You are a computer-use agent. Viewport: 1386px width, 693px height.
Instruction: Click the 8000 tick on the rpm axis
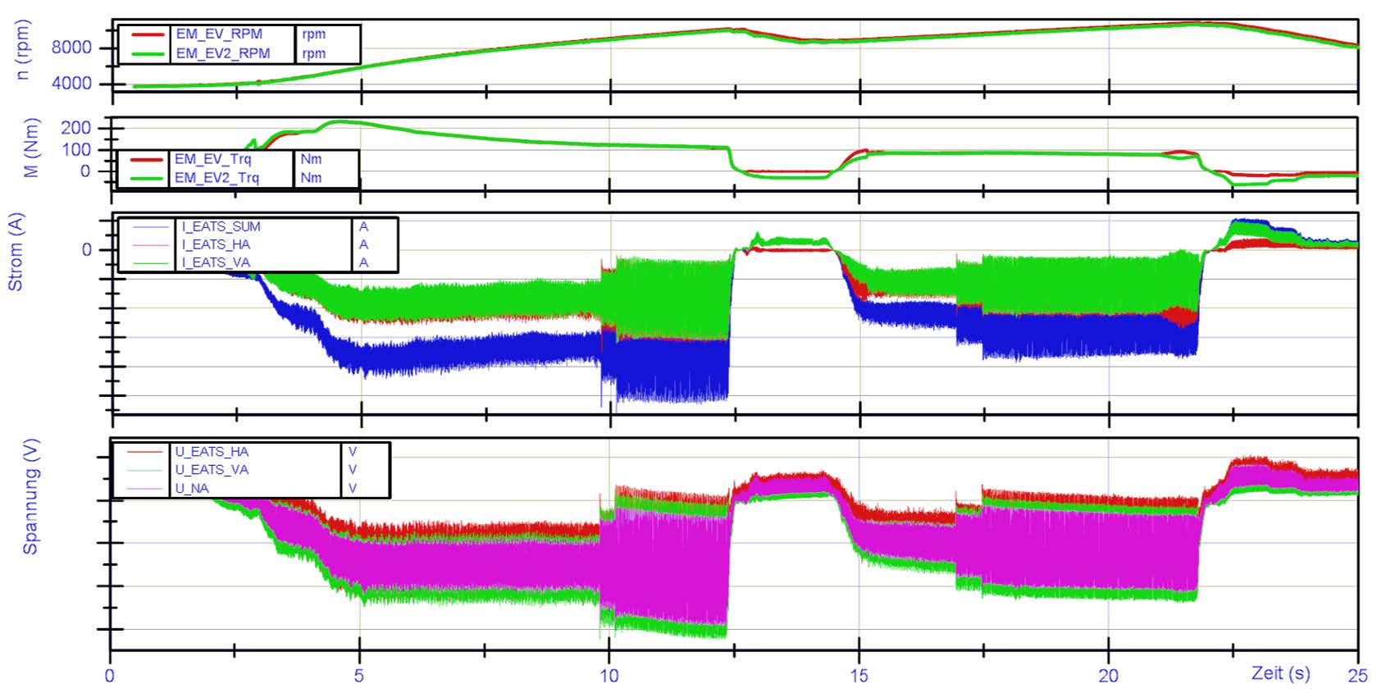click(72, 48)
